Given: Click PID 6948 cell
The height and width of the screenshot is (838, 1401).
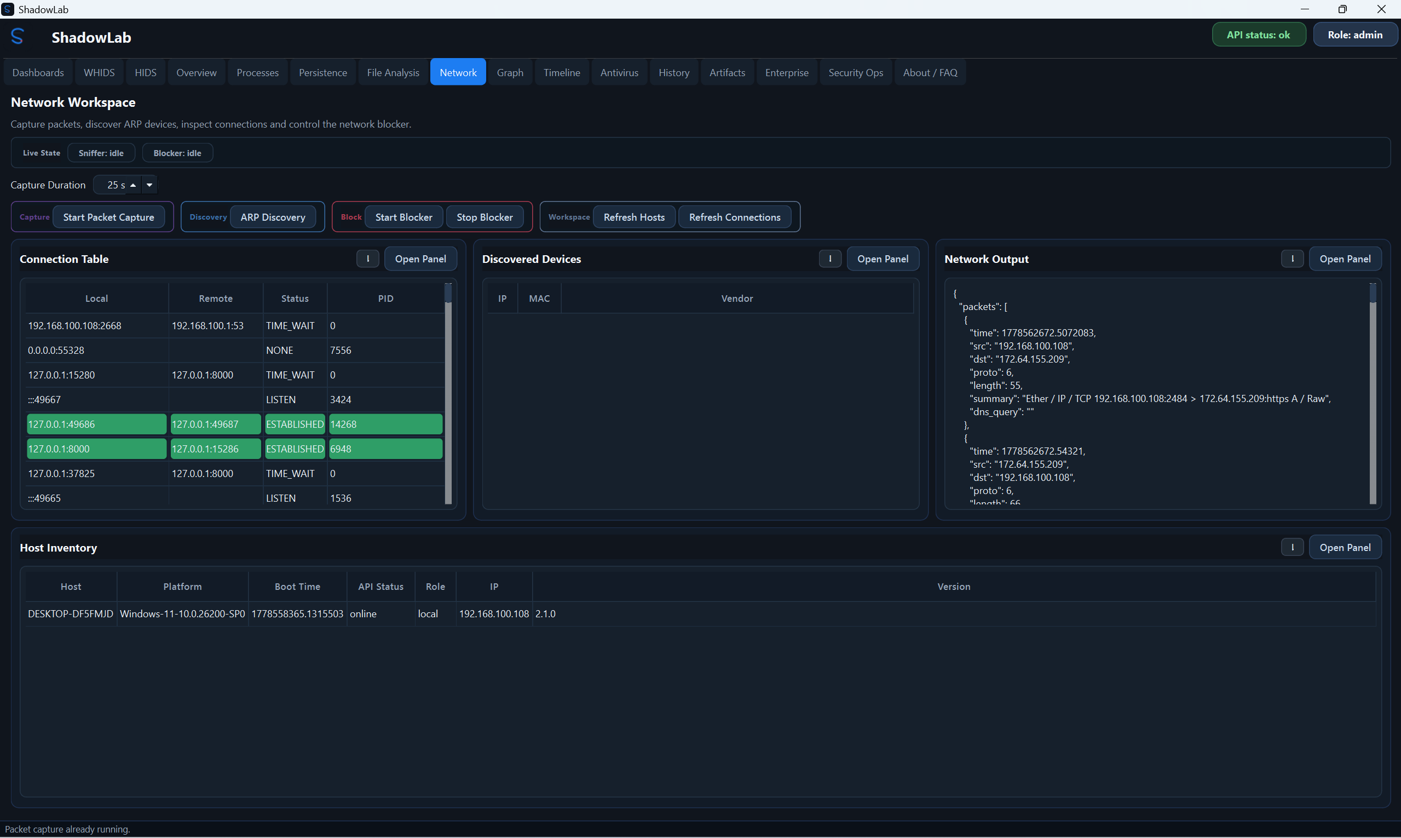Looking at the screenshot, I should 386,450.
